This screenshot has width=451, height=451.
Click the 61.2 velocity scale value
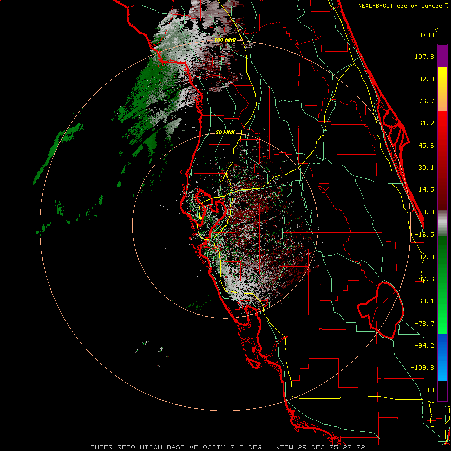426,123
